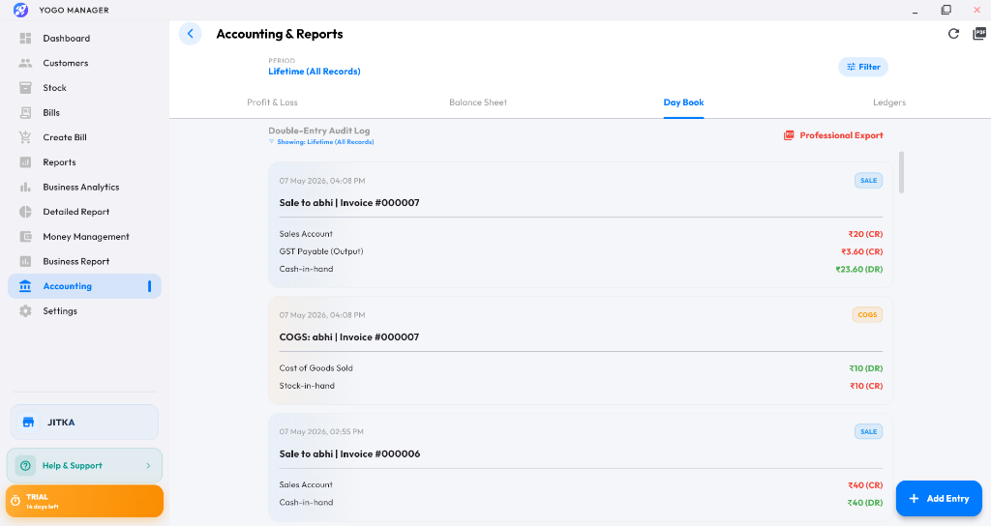
Task: Click ₹3.60 (CR) amount
Action: tap(862, 251)
